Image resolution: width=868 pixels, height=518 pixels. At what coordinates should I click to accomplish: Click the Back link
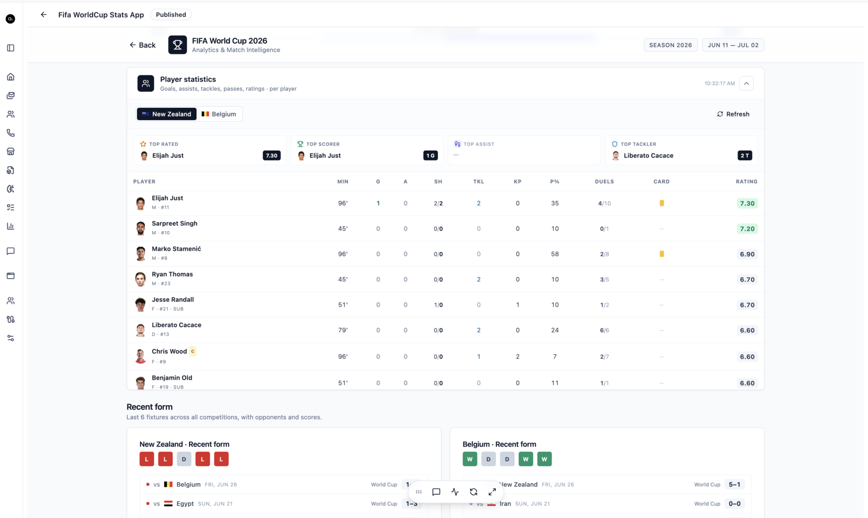tap(142, 45)
